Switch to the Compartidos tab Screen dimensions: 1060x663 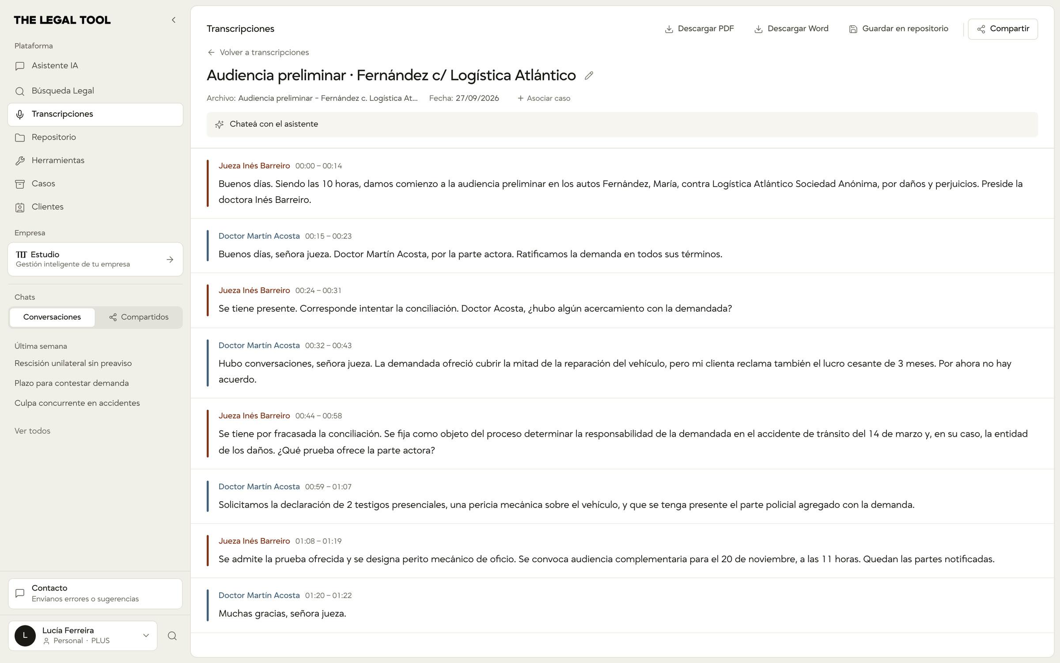139,317
